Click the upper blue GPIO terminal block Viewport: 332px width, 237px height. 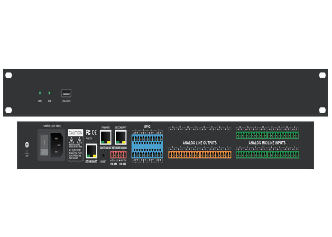(x=147, y=139)
